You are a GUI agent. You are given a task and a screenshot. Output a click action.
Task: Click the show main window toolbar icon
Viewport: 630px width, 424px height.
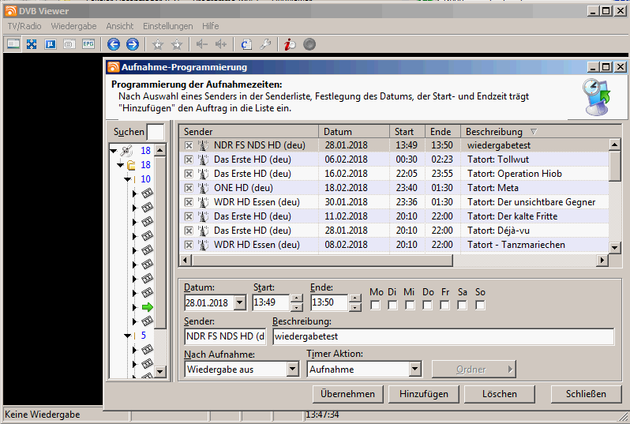(13, 43)
